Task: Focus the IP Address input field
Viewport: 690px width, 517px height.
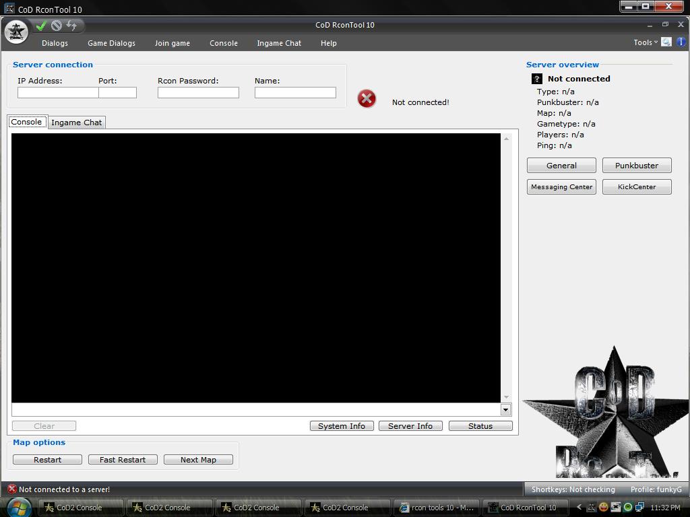Action: (58, 92)
